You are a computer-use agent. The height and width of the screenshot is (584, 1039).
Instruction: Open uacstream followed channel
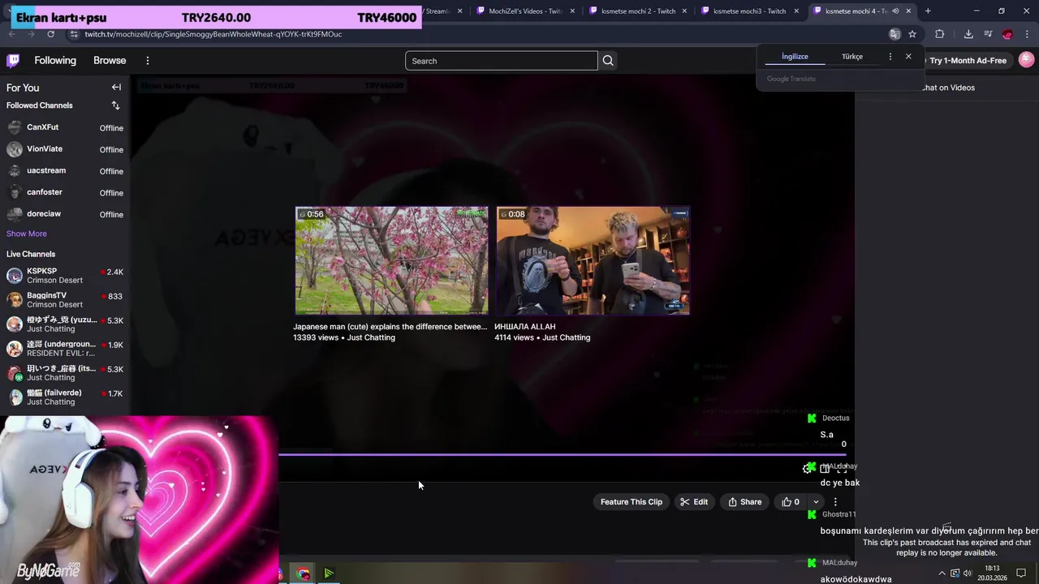point(65,171)
